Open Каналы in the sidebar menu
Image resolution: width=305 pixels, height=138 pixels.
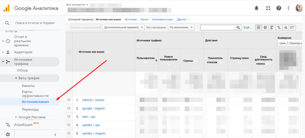tap(28, 86)
